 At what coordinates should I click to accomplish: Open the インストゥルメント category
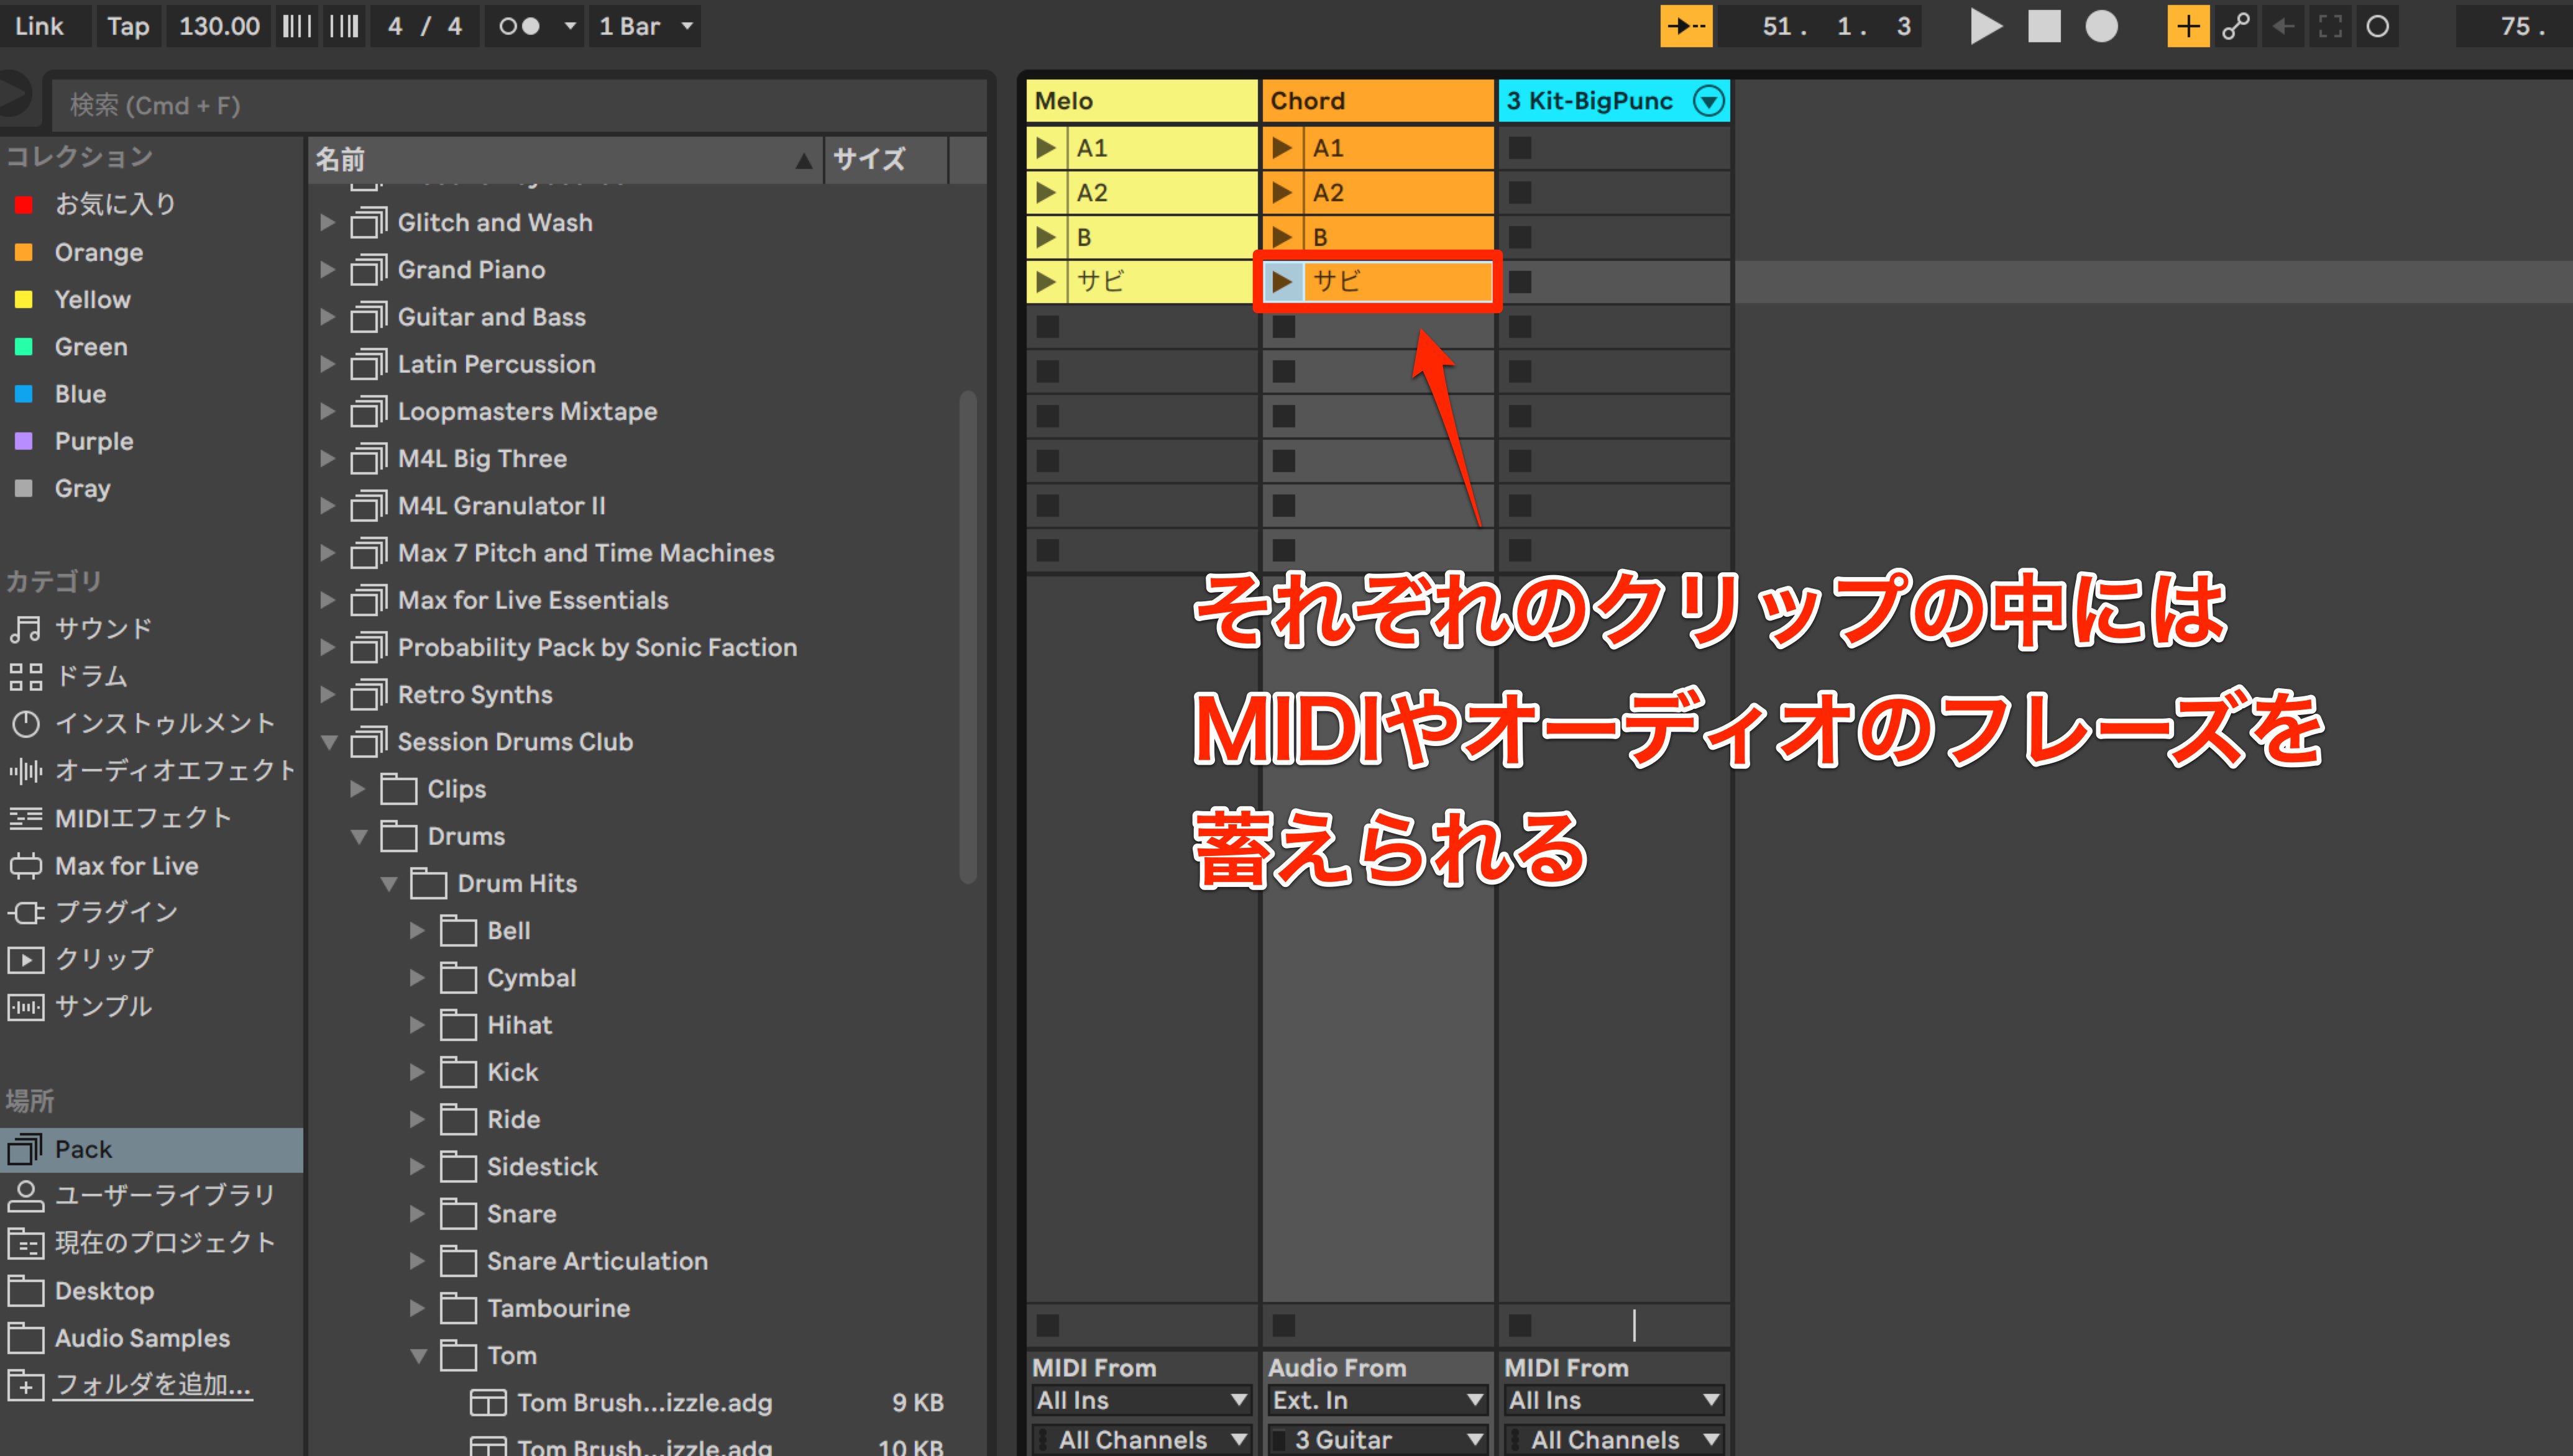pyautogui.click(x=150, y=723)
